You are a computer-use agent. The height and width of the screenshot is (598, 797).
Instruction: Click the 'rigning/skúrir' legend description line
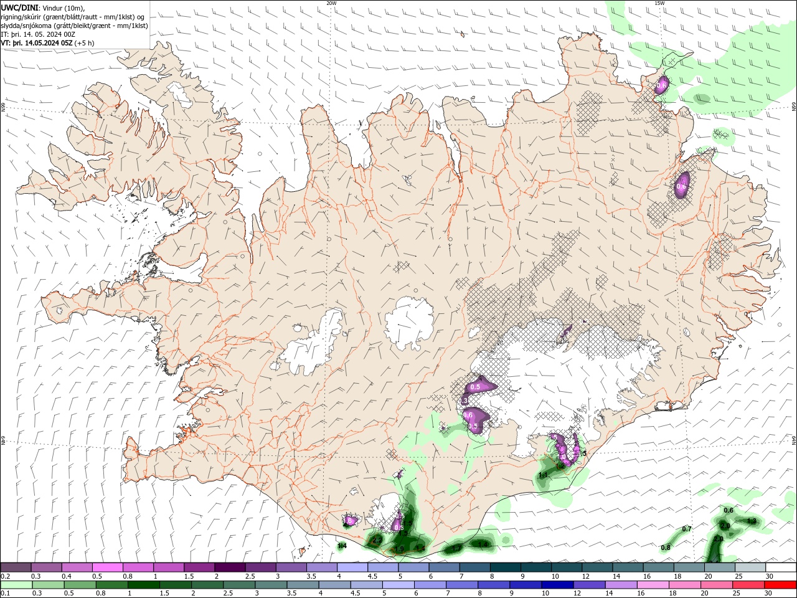click(72, 17)
